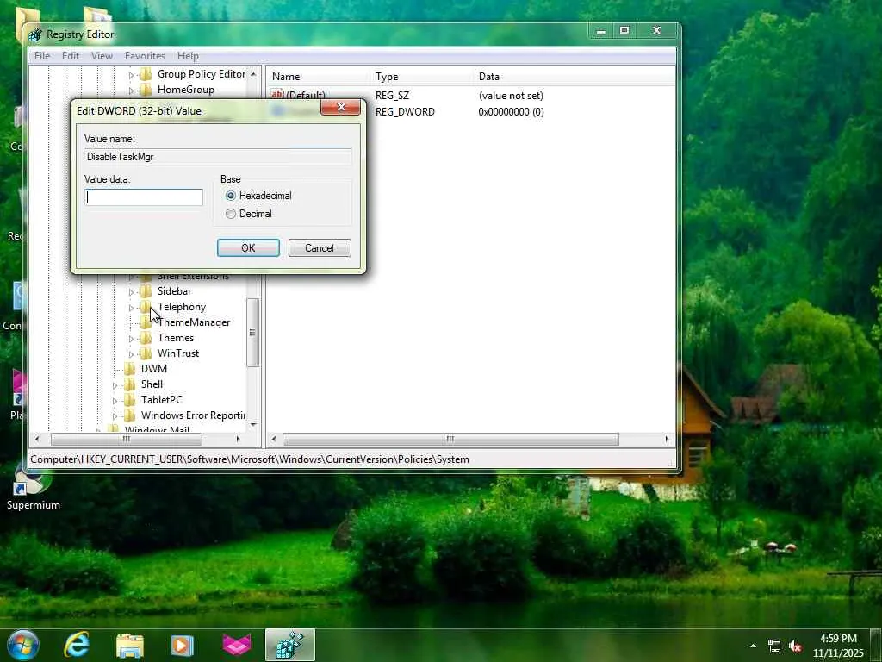Expand the Group Policy Editor tree node
Image resolution: width=882 pixels, height=662 pixels.
pos(131,74)
